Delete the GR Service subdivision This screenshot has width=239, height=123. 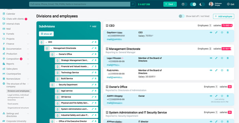[x=96, y=97]
